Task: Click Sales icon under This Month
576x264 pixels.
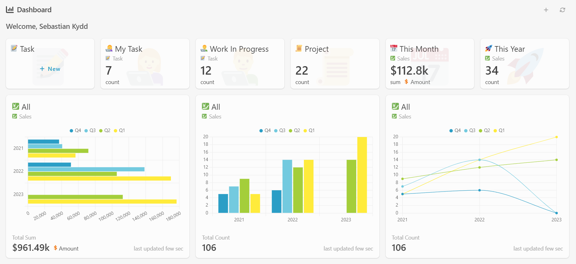Action: (x=393, y=58)
